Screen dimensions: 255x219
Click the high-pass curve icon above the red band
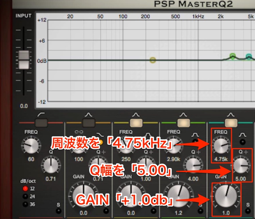pyautogui.click(x=41, y=115)
